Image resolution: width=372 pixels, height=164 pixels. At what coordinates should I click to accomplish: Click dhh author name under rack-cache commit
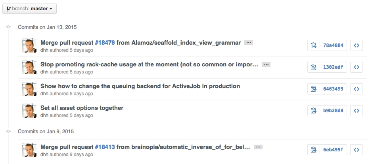[44, 72]
